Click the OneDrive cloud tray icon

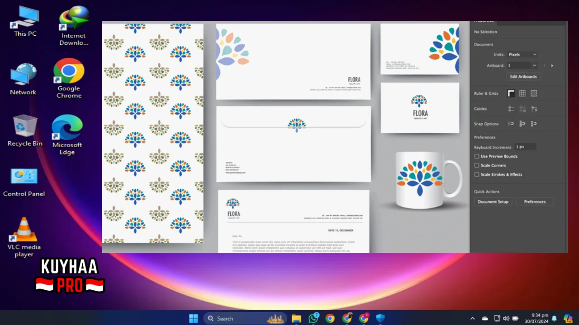click(x=485, y=318)
